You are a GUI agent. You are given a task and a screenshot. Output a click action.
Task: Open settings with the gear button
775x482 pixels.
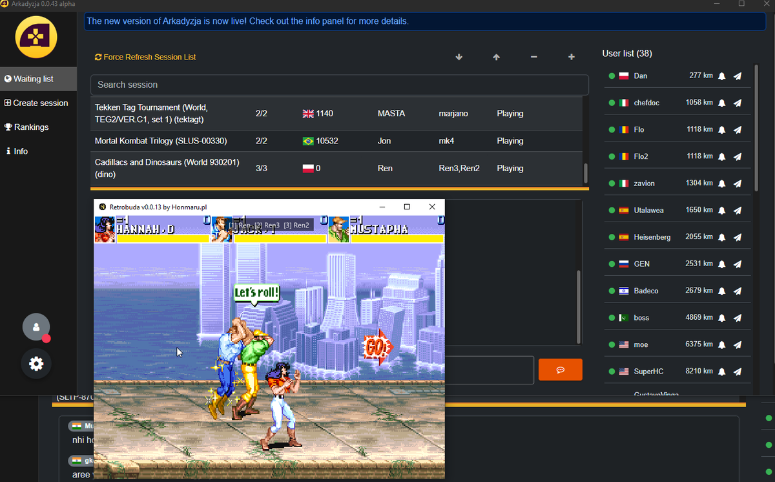coord(36,364)
